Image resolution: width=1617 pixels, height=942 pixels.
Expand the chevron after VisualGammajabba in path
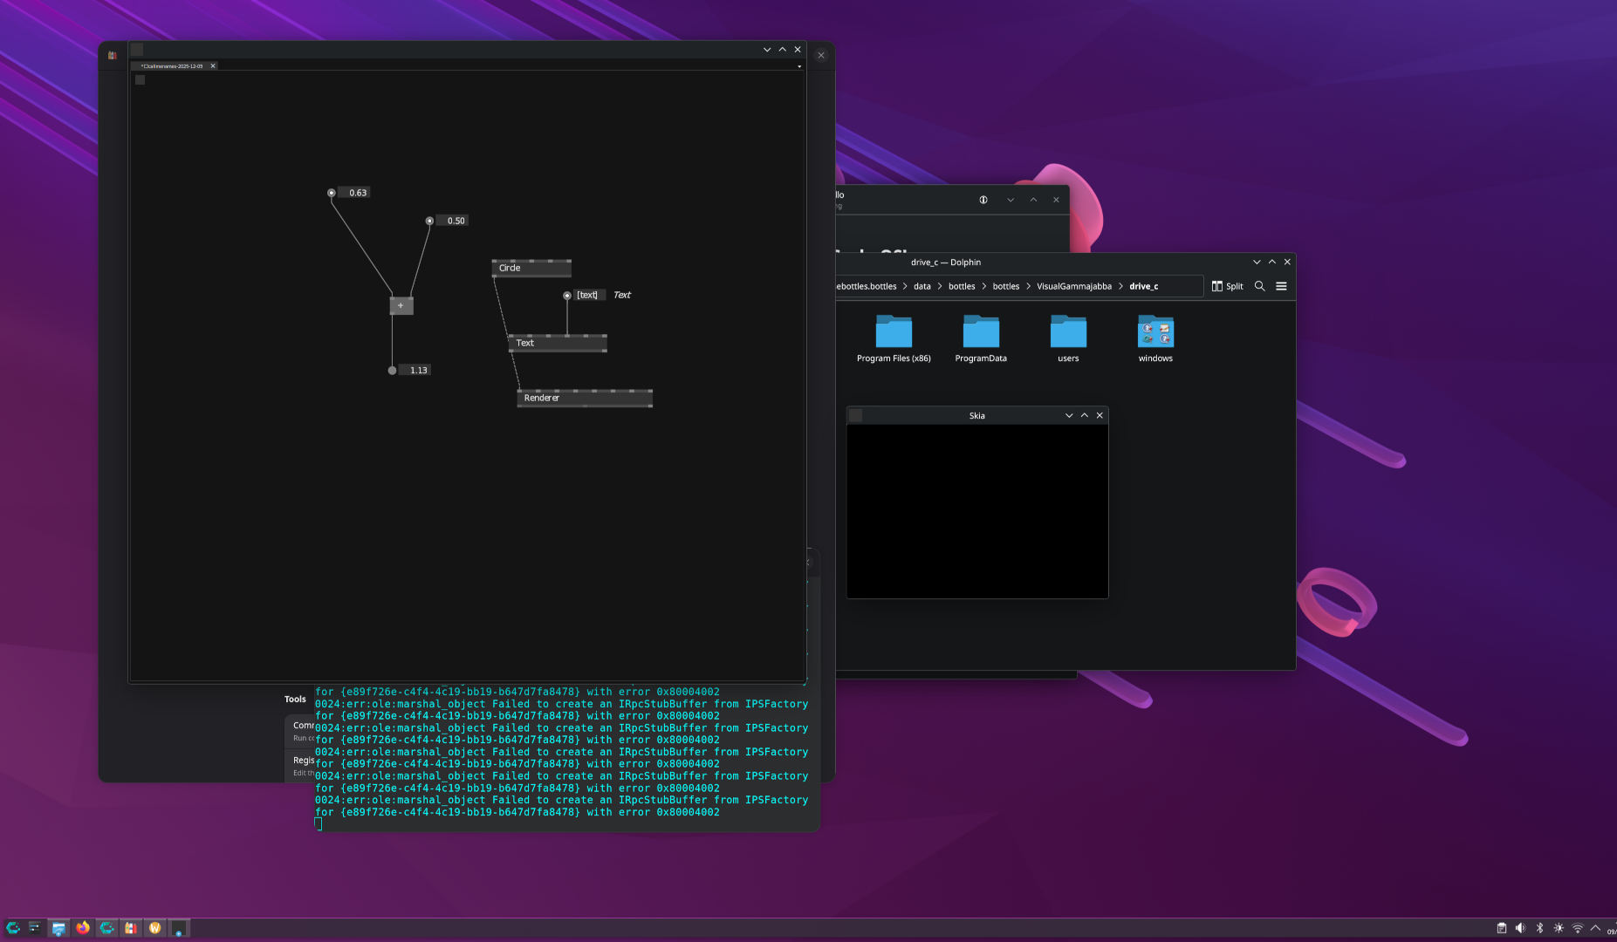pos(1120,286)
